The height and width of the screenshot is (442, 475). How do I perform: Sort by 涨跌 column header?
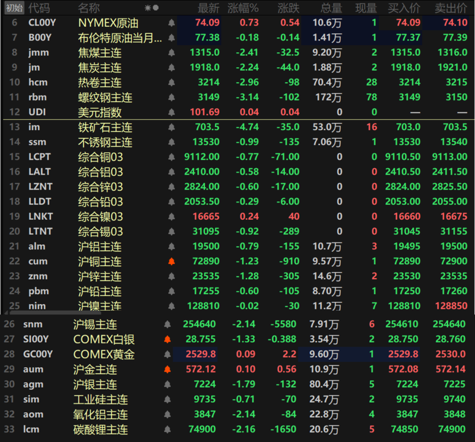tap(289, 8)
